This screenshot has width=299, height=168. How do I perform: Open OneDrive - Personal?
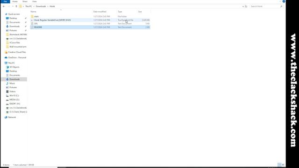click(17, 57)
